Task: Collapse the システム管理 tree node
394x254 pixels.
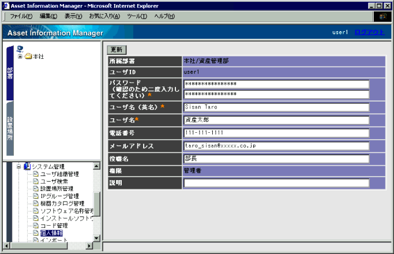Action: tap(18, 166)
